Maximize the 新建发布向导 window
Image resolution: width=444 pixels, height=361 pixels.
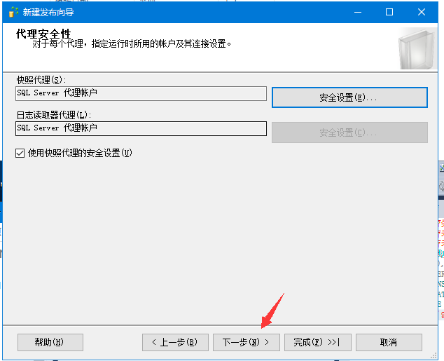(x=389, y=12)
